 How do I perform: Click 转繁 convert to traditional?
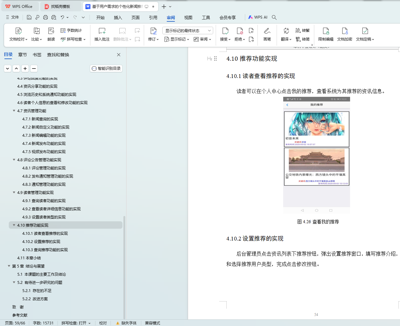303,30
